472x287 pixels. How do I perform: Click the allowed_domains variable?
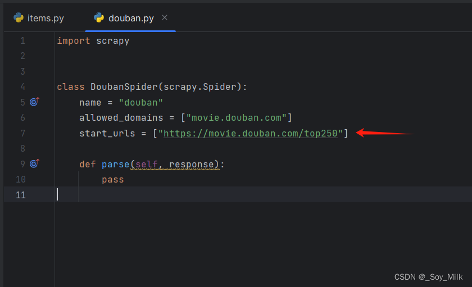point(121,117)
